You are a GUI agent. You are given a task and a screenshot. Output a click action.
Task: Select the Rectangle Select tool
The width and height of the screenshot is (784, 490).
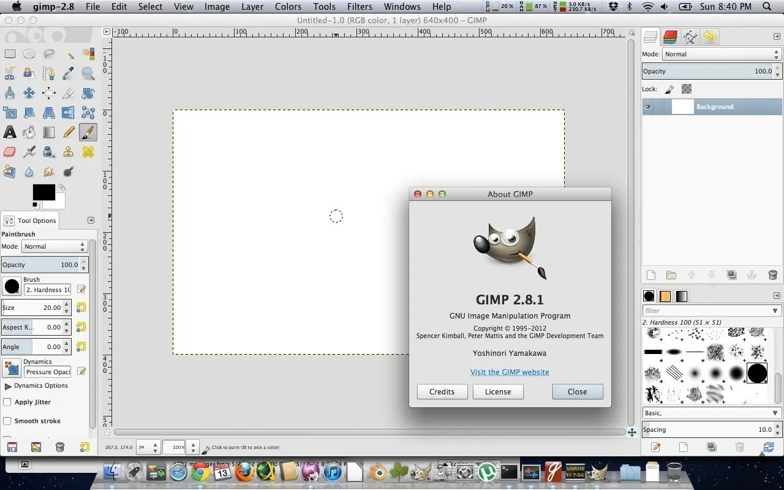click(10, 54)
